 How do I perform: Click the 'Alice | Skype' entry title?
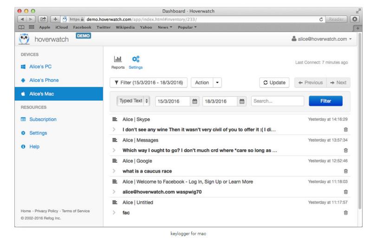(136, 119)
